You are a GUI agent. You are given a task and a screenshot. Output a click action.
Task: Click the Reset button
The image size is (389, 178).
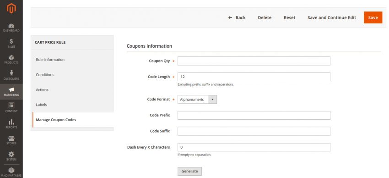click(x=290, y=17)
